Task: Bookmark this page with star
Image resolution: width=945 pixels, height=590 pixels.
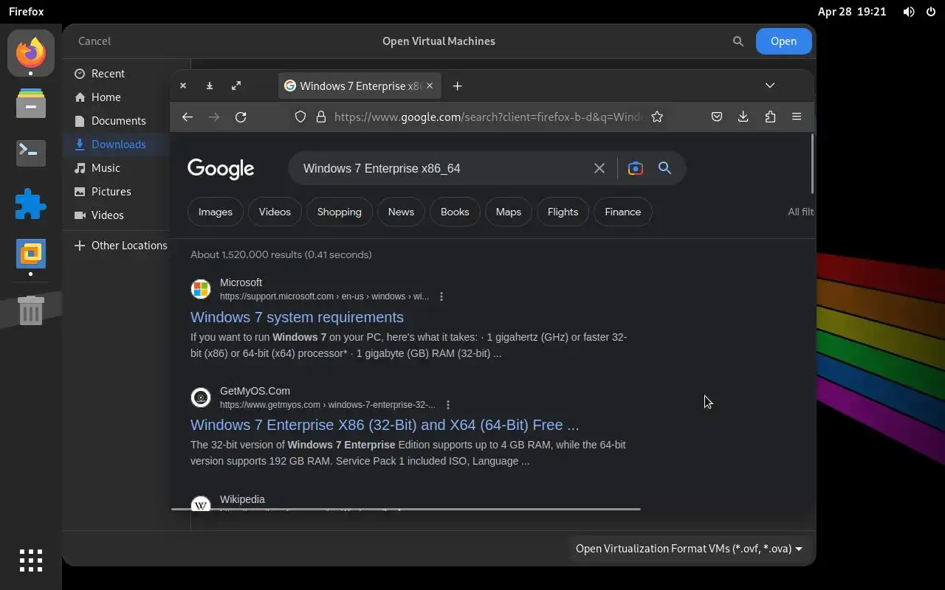Action: tap(657, 117)
